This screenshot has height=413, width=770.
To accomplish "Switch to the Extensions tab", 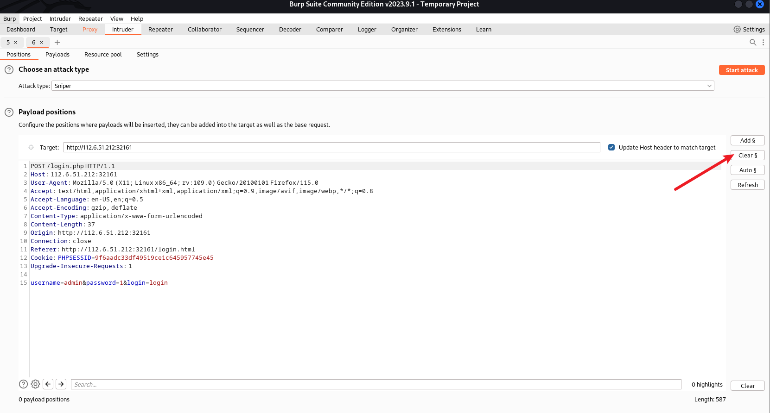I will coord(447,29).
